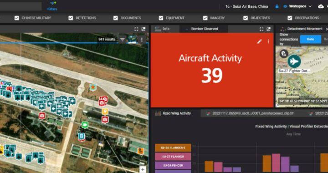This screenshot has width=328, height=173.
Task: Click the coordinates readout on the detachment map
Action: 303,101
